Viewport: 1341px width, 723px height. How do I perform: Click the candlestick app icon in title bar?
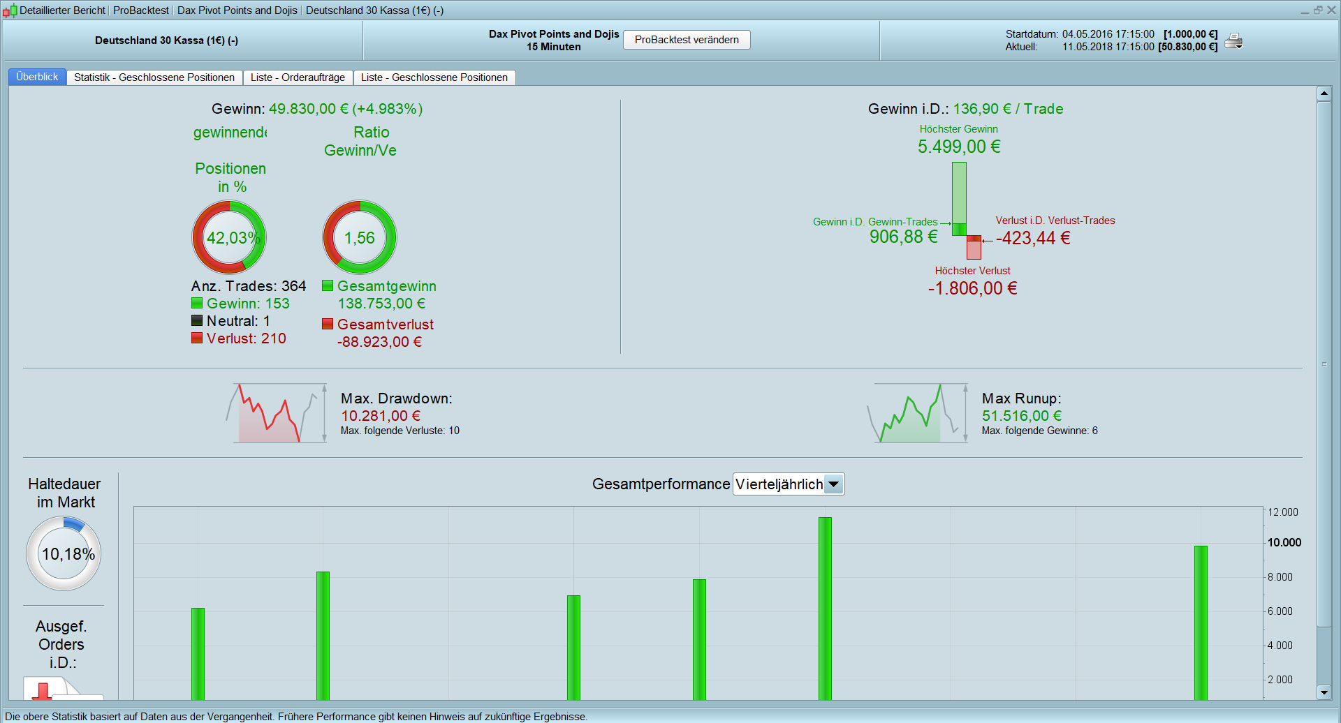coord(10,10)
